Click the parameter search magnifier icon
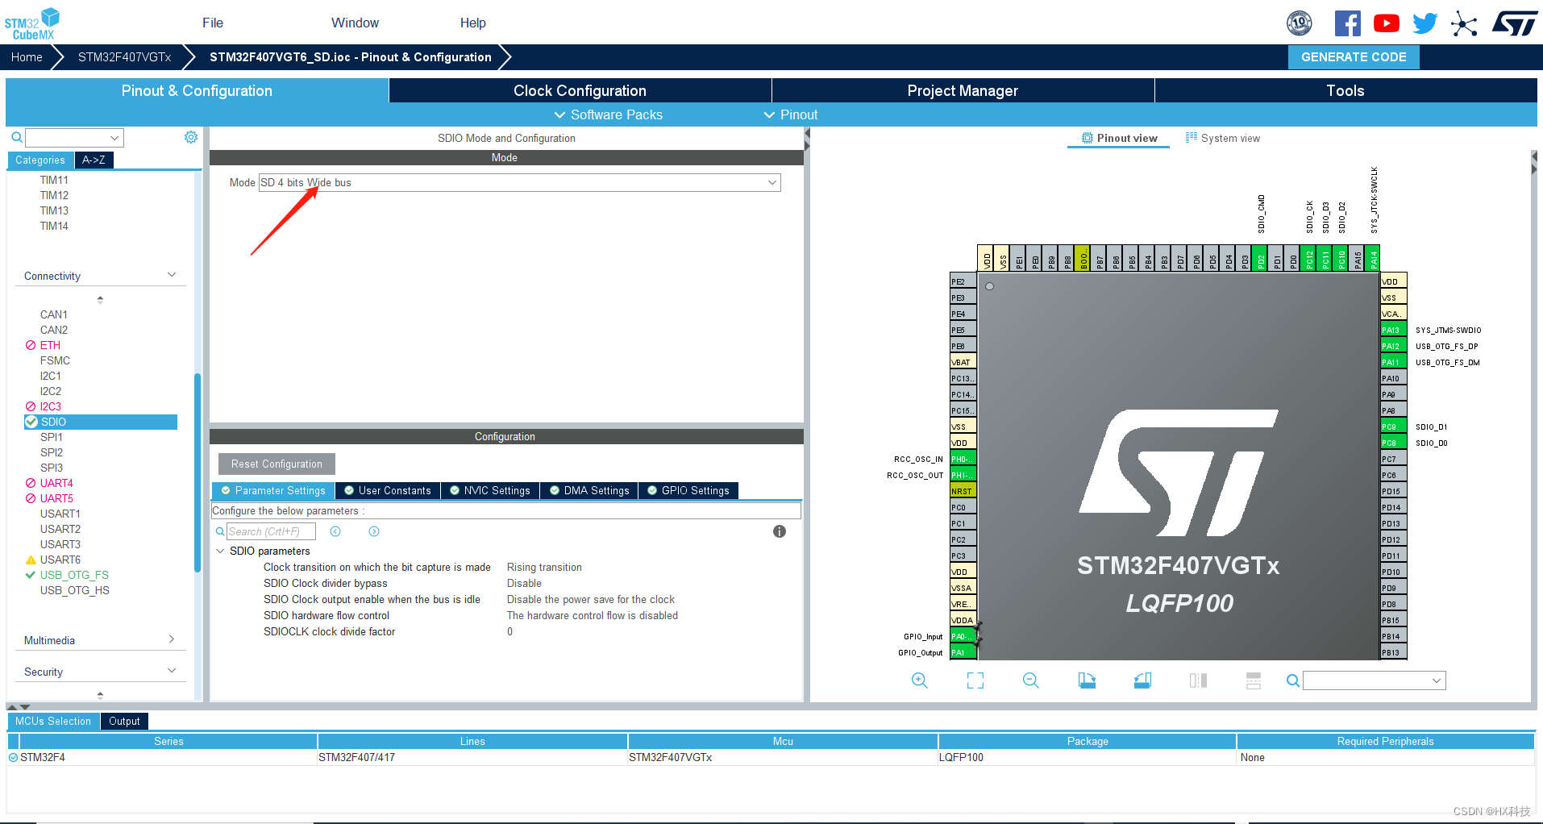This screenshot has width=1543, height=824. [220, 531]
